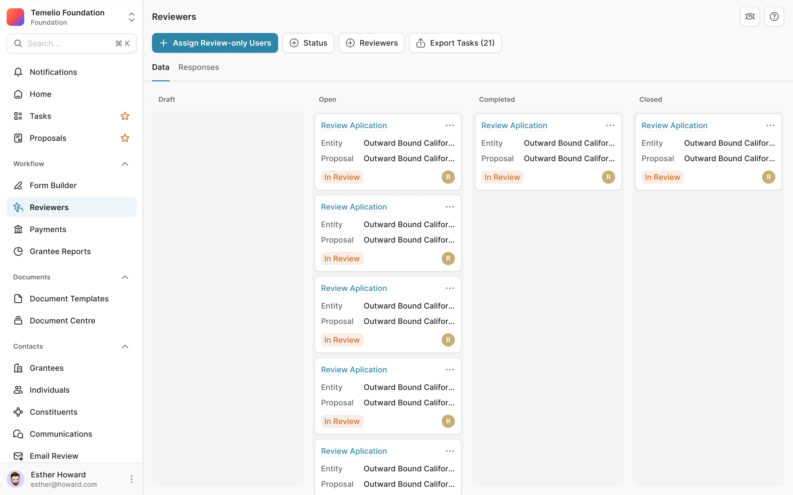Toggle the Tasks favorite star
This screenshot has width=793, height=495.
(125, 116)
